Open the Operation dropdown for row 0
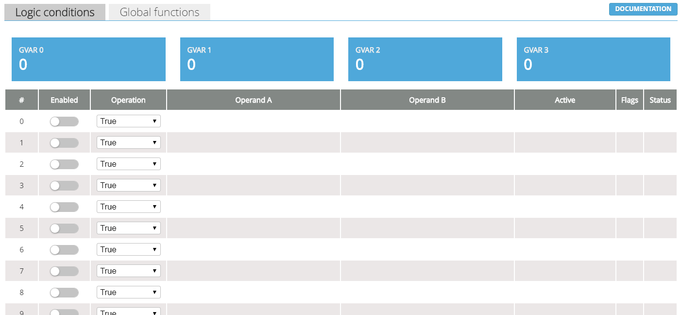 click(x=128, y=121)
